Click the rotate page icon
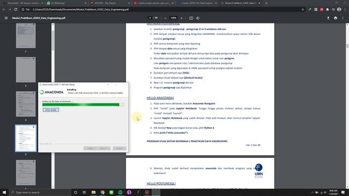 coord(197,18)
